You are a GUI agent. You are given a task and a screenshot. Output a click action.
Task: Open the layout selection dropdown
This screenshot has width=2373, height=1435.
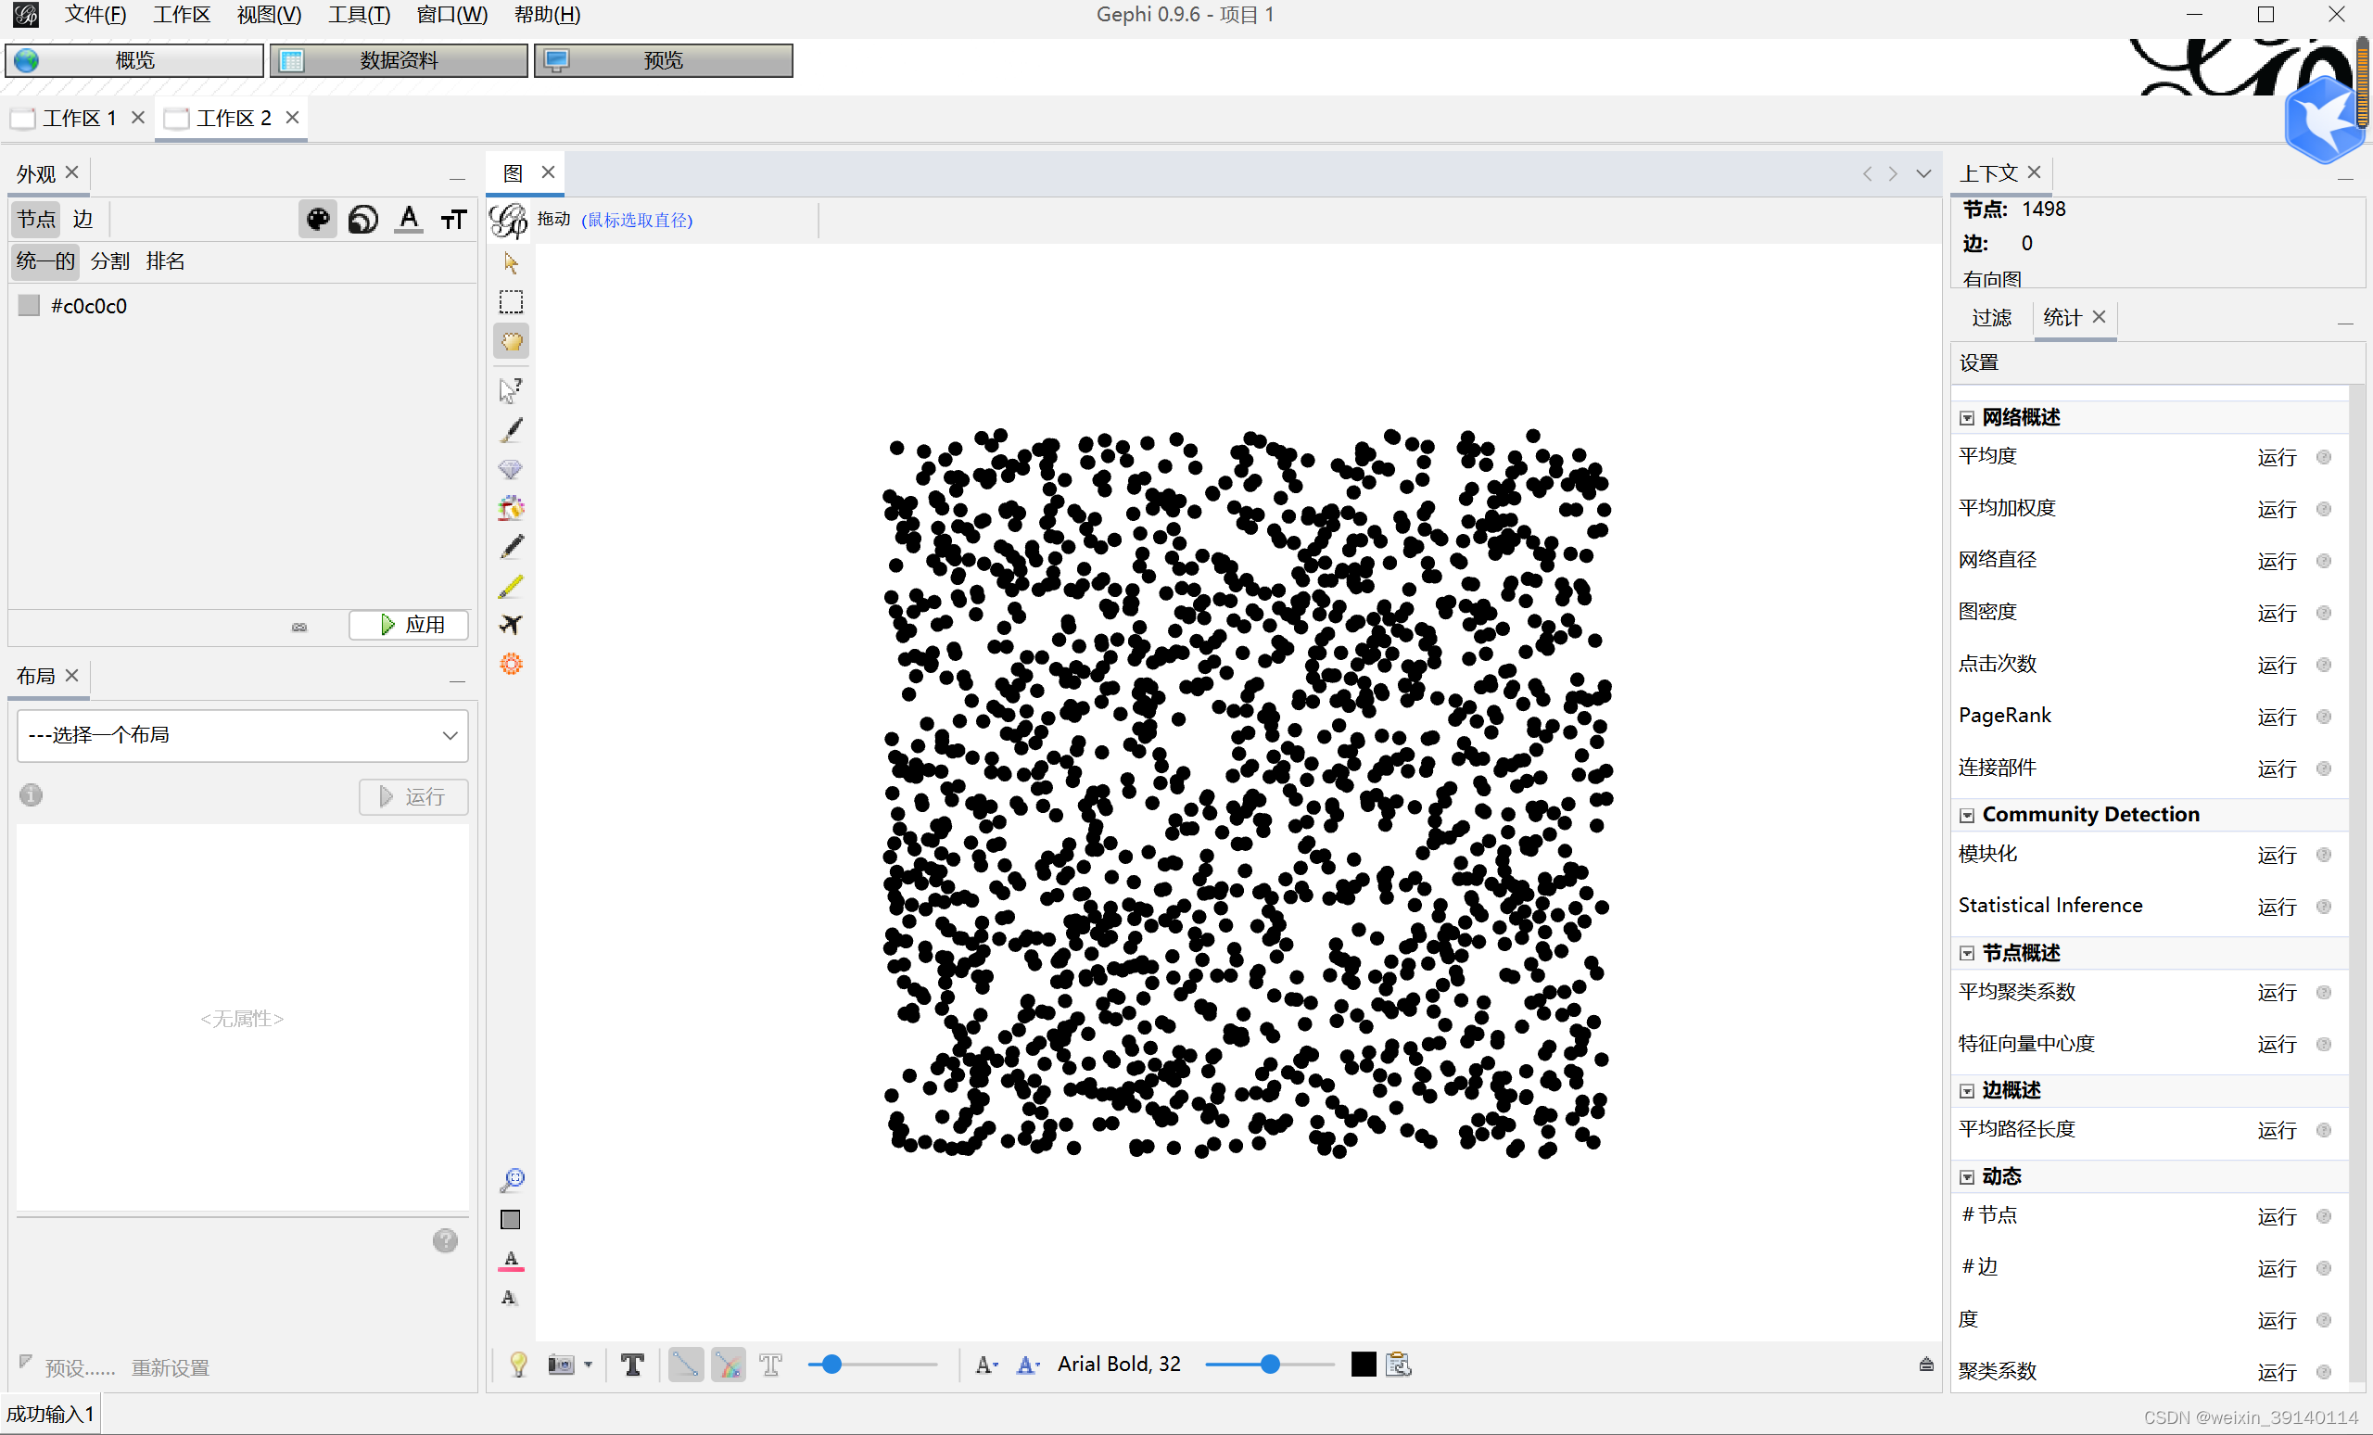243,735
